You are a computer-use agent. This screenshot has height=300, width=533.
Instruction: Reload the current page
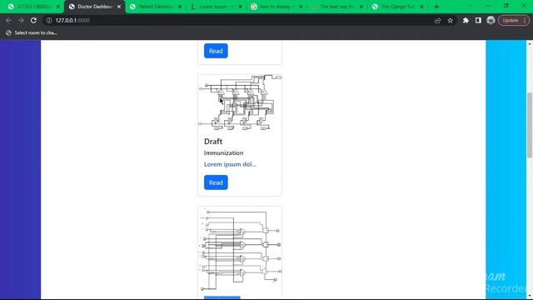pos(33,20)
